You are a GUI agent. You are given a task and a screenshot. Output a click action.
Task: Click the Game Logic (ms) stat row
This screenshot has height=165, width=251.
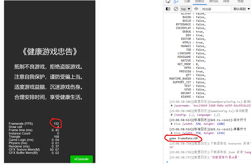[x=34, y=140]
